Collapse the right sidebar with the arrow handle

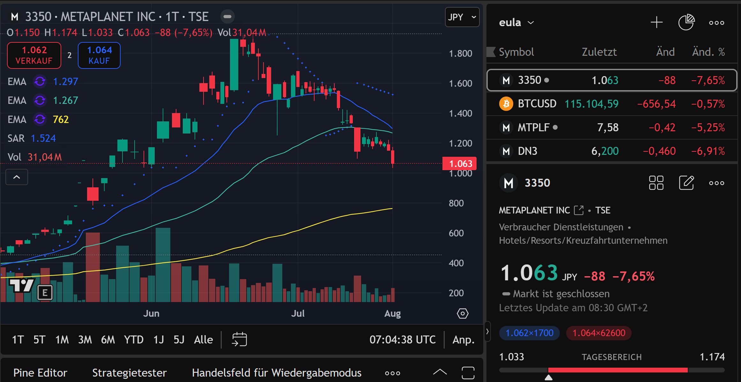(x=487, y=331)
